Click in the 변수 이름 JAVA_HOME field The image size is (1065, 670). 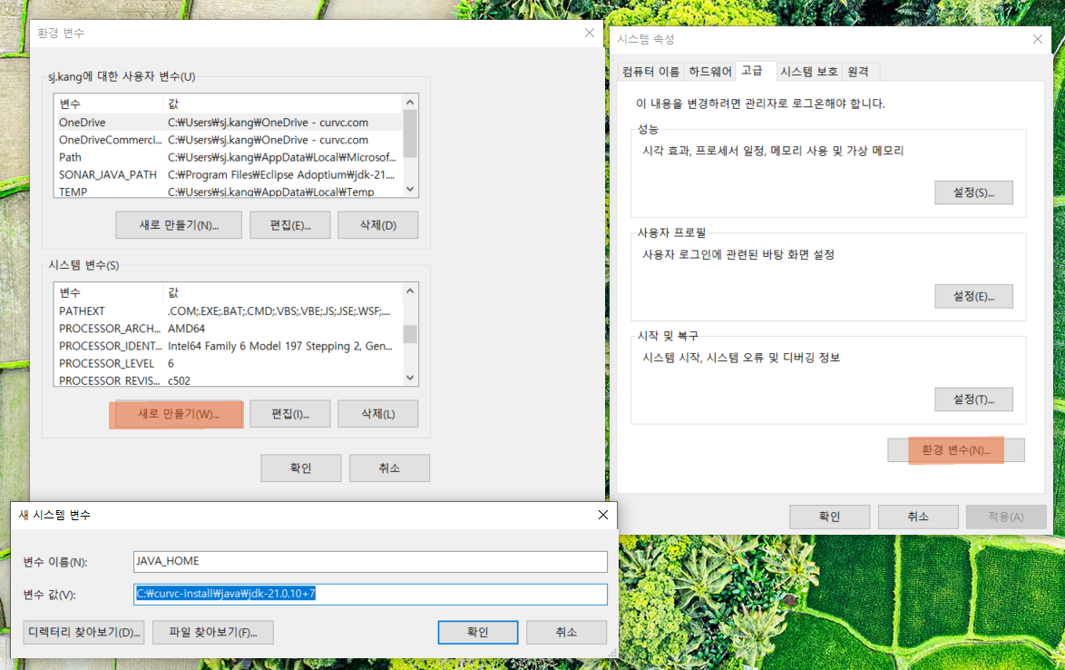369,562
